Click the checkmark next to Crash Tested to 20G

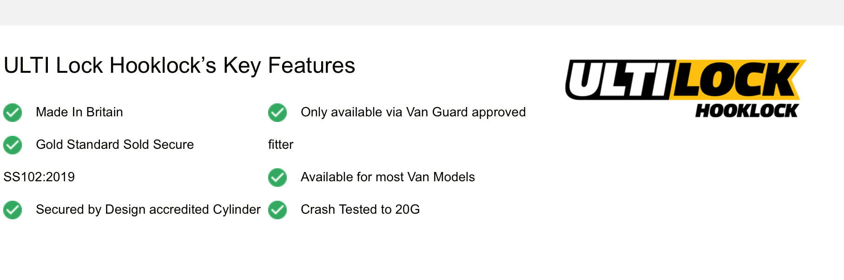coord(277,210)
